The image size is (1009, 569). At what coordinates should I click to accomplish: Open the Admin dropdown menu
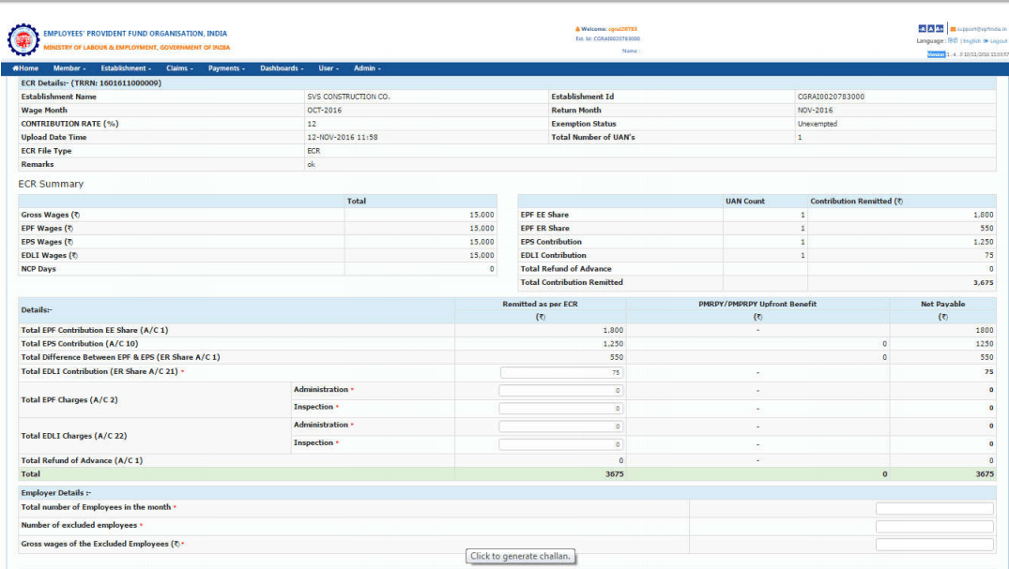(x=367, y=68)
